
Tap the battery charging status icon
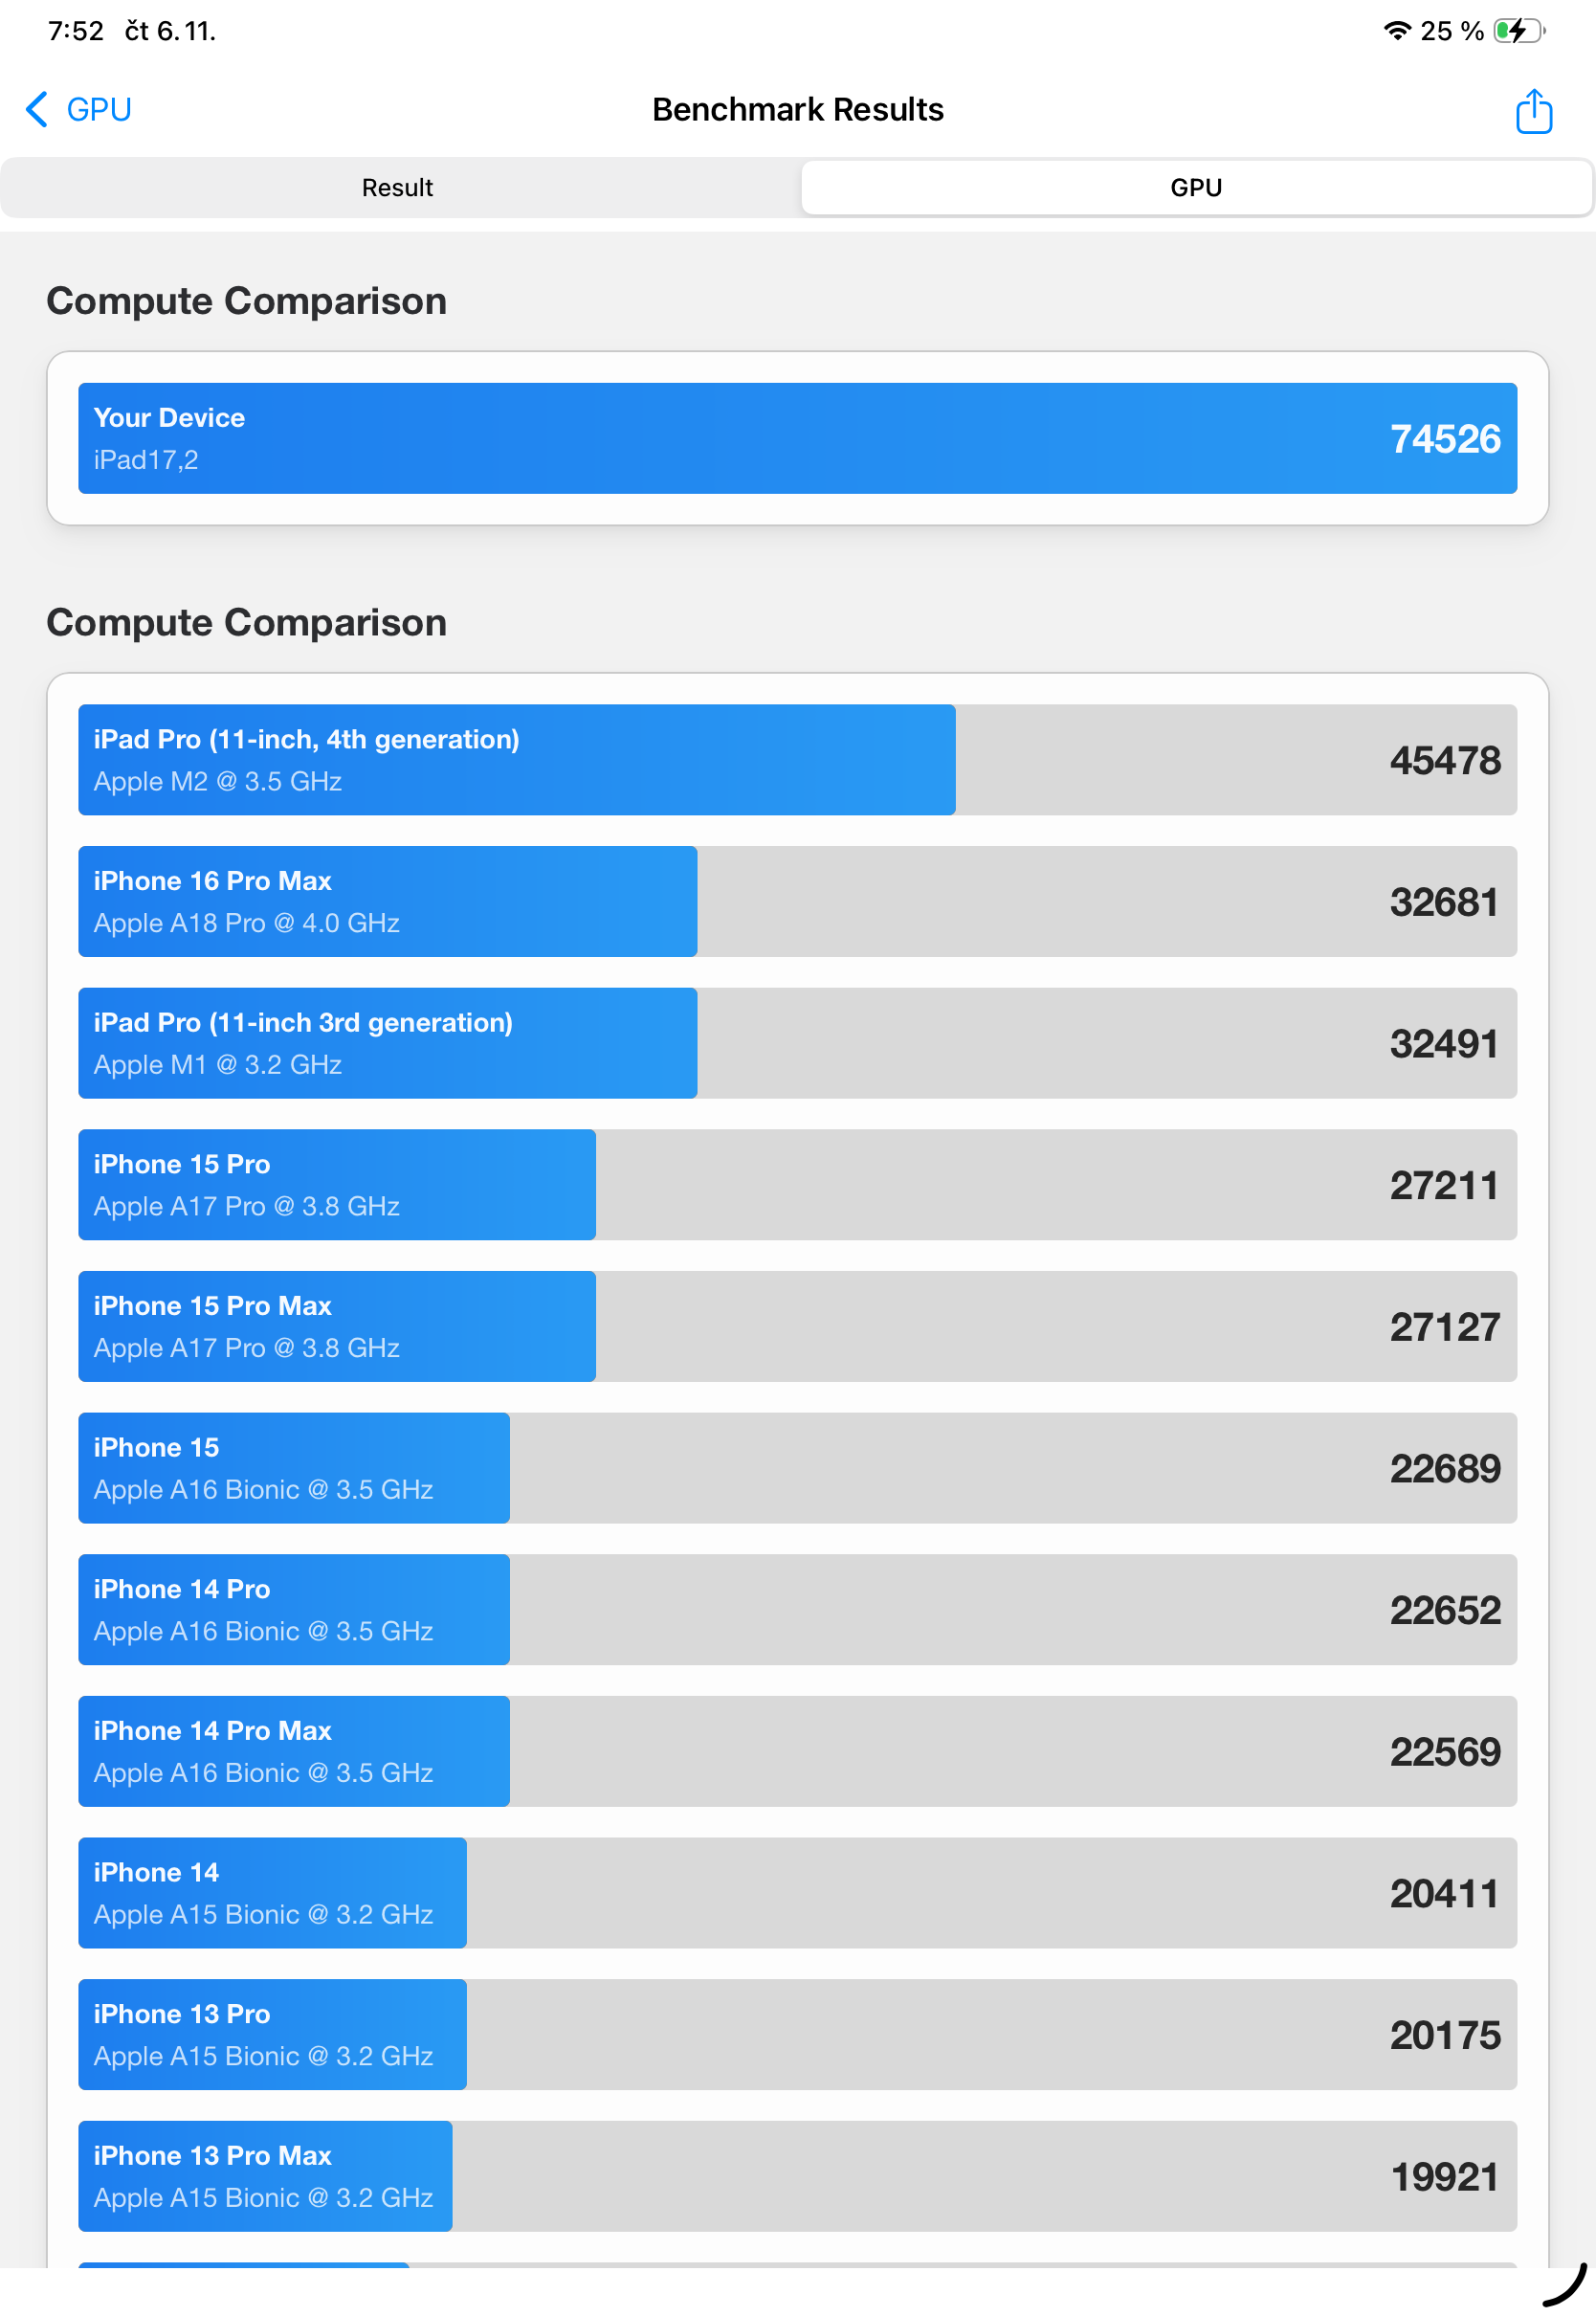tap(1517, 31)
